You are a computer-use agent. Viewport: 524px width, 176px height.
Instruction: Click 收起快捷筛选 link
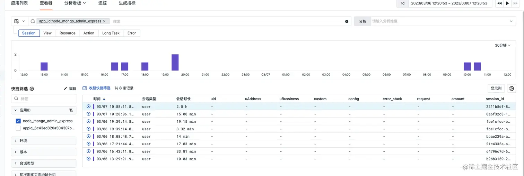(97, 88)
